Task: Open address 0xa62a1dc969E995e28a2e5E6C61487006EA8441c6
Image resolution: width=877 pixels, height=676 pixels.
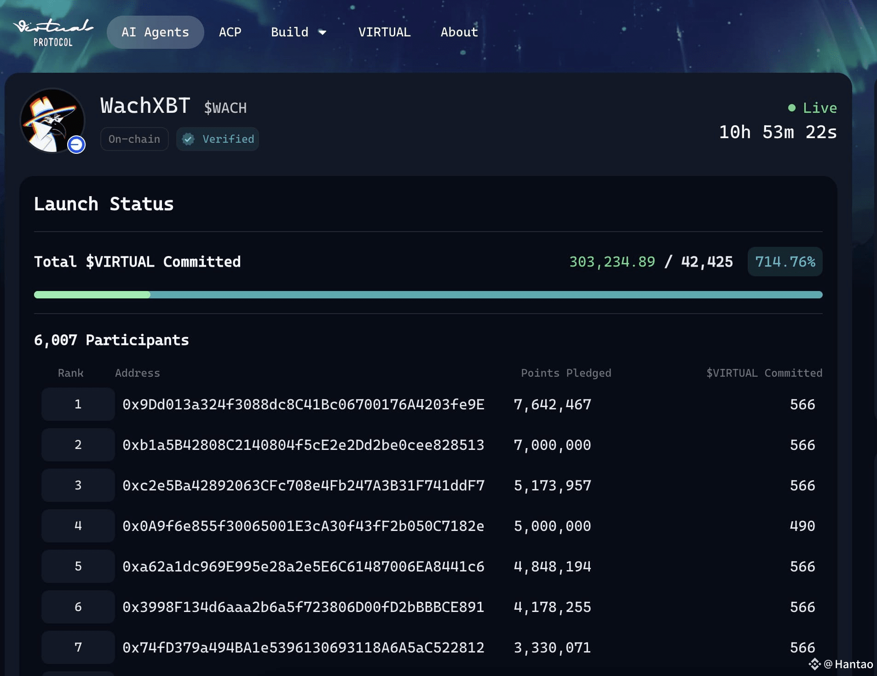Action: (x=303, y=566)
